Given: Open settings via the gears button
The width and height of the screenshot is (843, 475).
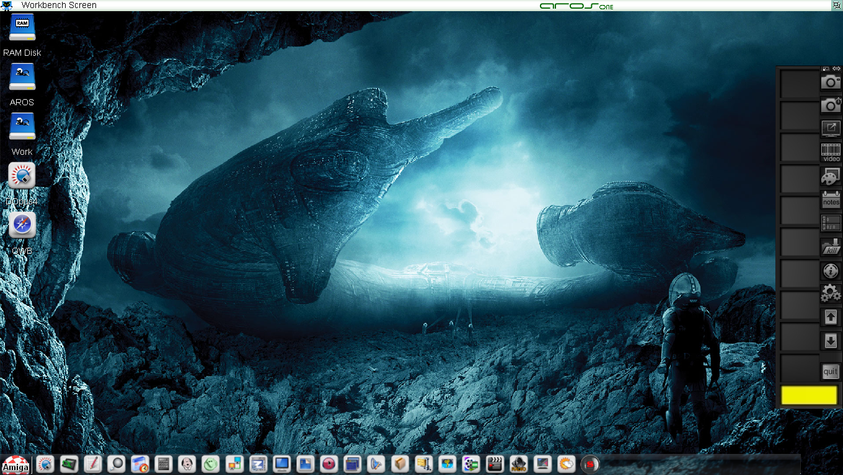Looking at the screenshot, I should pos(831,294).
